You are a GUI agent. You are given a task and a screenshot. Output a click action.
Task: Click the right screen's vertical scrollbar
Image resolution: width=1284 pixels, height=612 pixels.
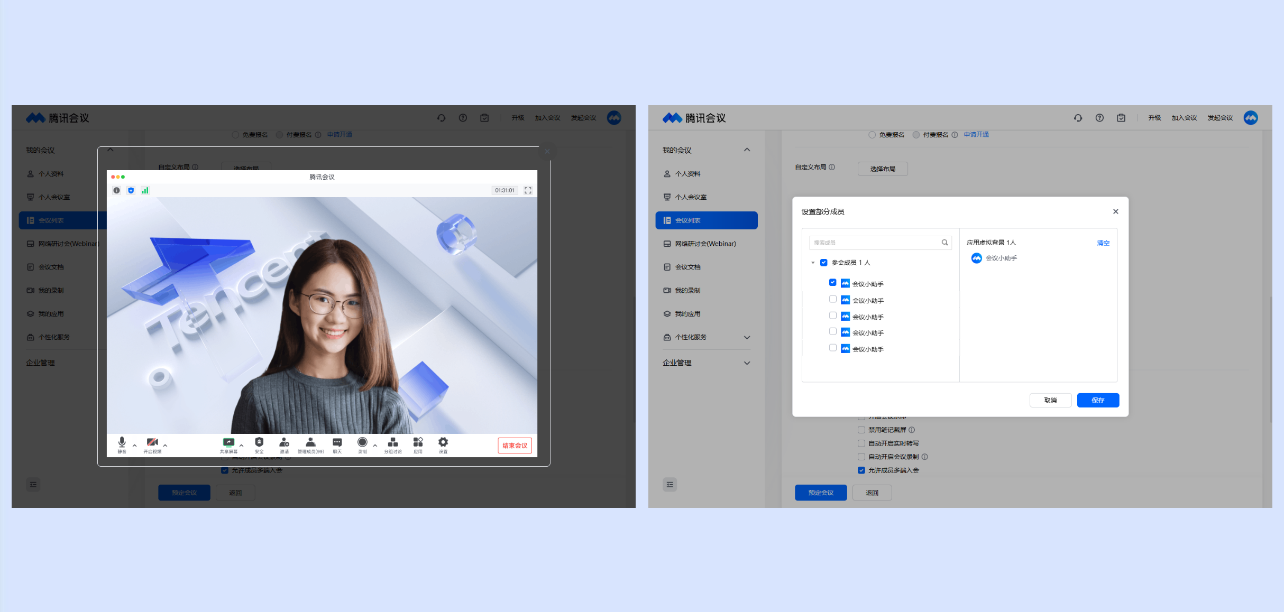pyautogui.click(x=1270, y=359)
